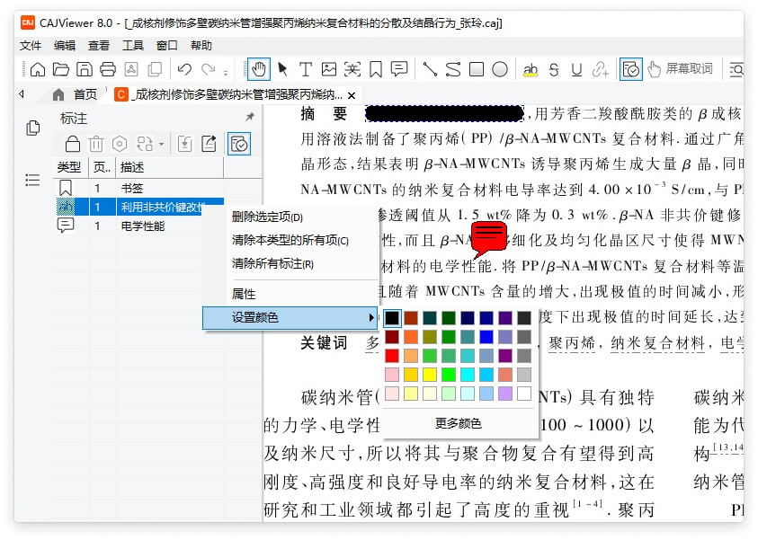The image size is (758, 540).
Task: Click the highlight text tool
Action: tap(531, 69)
